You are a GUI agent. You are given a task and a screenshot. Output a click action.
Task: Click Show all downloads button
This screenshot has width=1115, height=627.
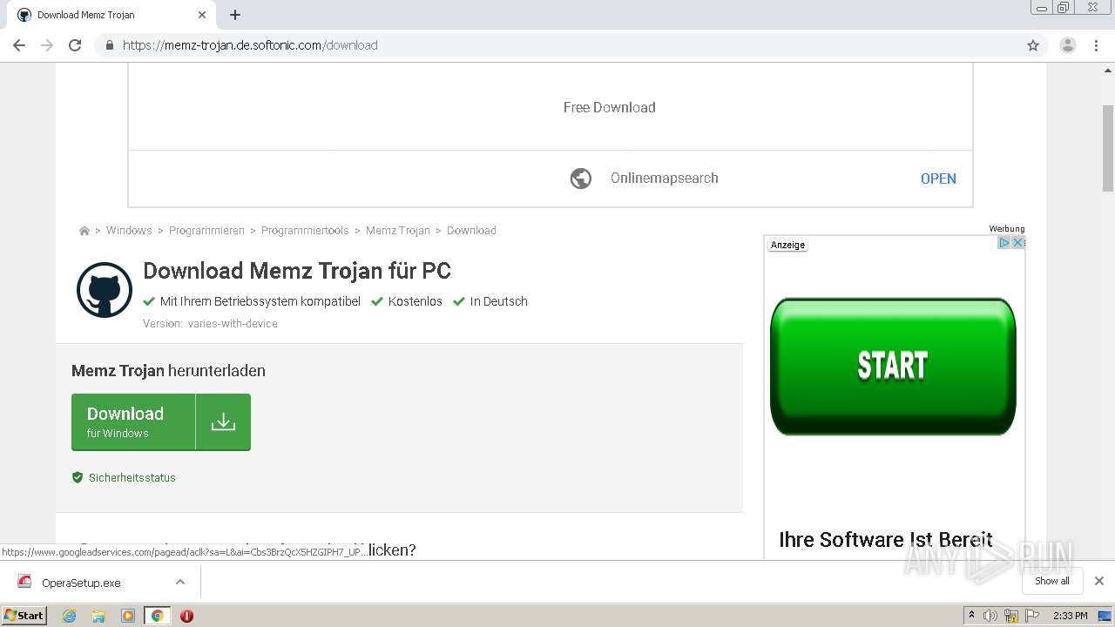[1052, 581]
